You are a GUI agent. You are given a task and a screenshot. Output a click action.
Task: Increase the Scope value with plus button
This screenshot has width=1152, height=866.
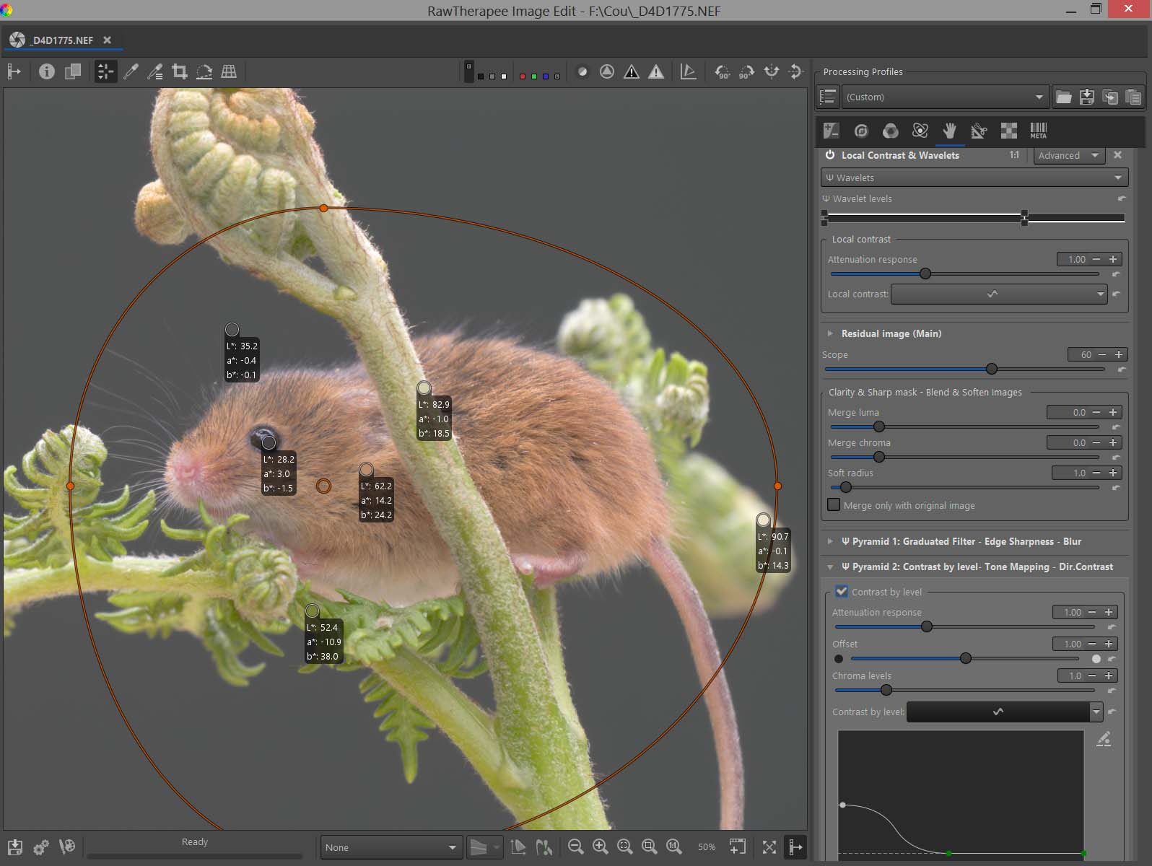[1118, 354]
